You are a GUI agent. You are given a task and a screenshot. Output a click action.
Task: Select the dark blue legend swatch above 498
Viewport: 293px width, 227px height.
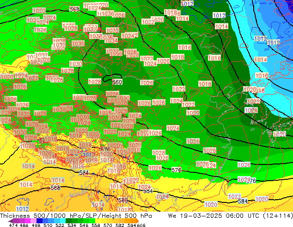pyautogui.click(x=39, y=221)
